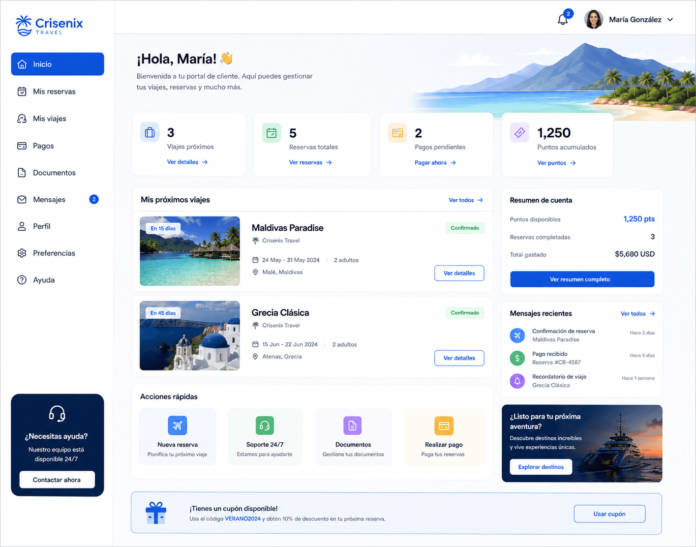Click the palm icon beside Crisenix Travel under Grecia

255,325
